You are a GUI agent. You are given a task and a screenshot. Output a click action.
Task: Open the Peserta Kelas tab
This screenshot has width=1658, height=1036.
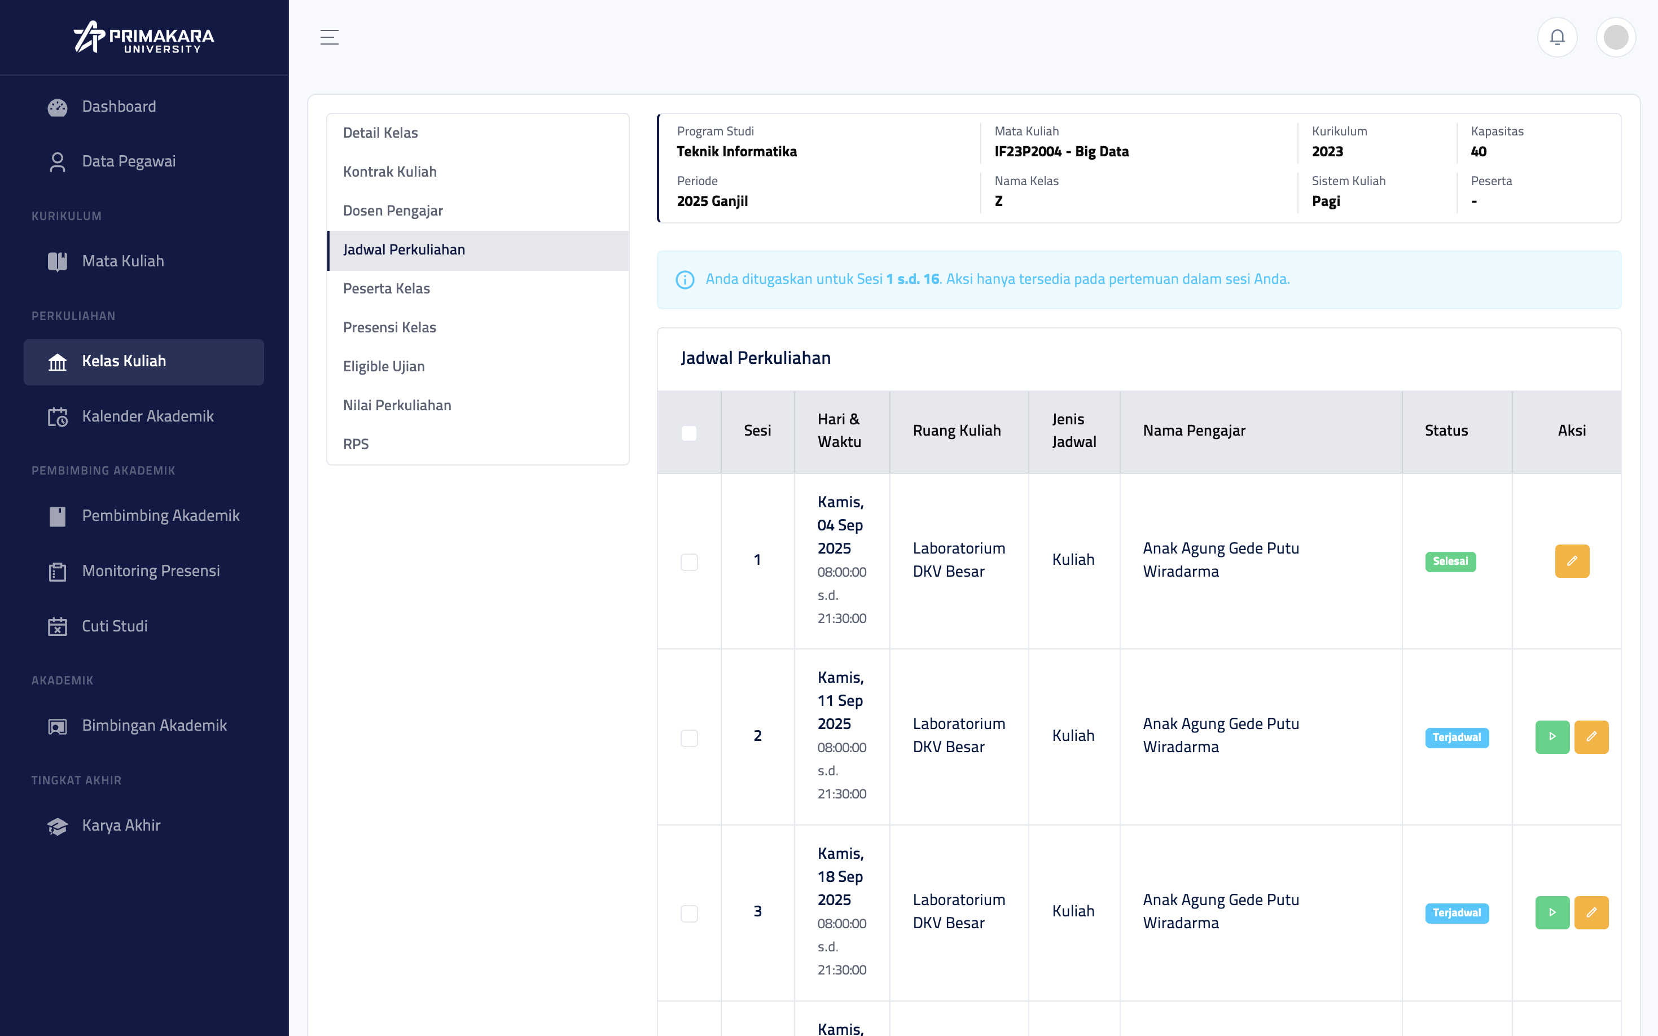(478, 289)
